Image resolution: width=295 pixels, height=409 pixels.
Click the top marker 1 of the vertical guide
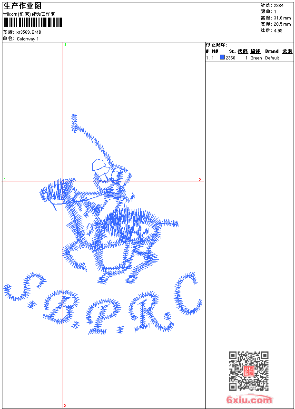[x=65, y=44]
